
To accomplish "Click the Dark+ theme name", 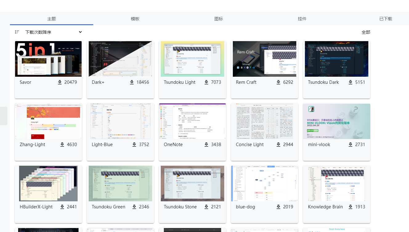I will click(x=98, y=82).
